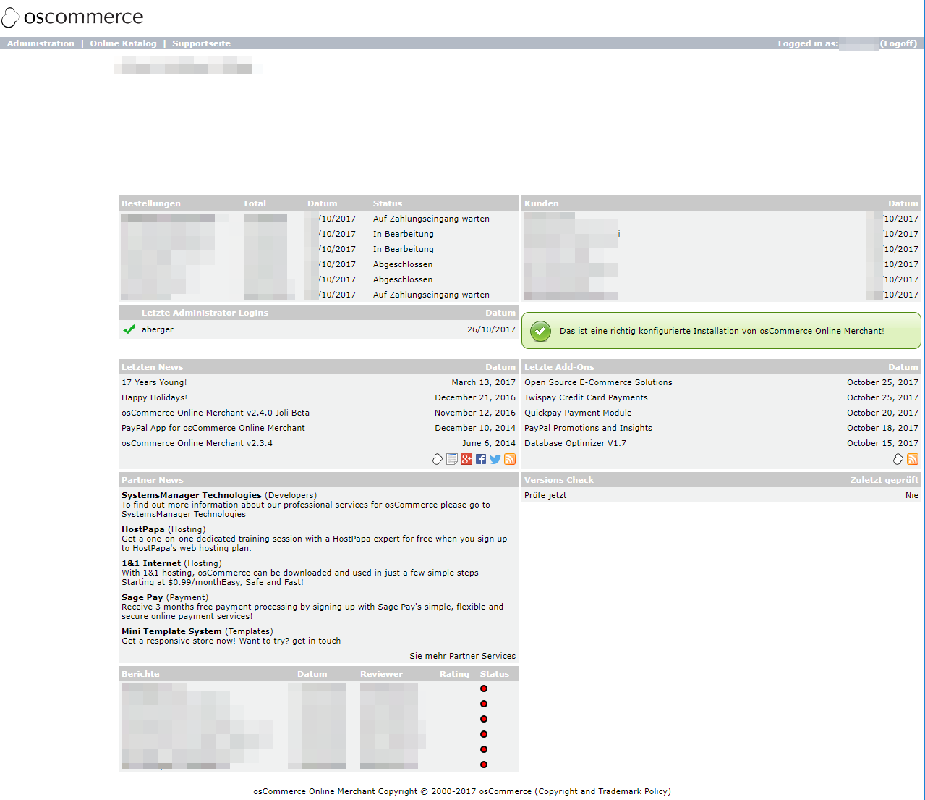
Task: Open the HostPapa partner heading
Action: (x=143, y=529)
